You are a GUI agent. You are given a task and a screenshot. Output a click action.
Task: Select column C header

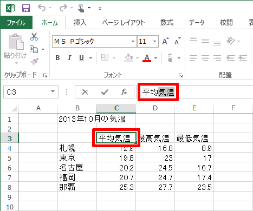[116, 108]
